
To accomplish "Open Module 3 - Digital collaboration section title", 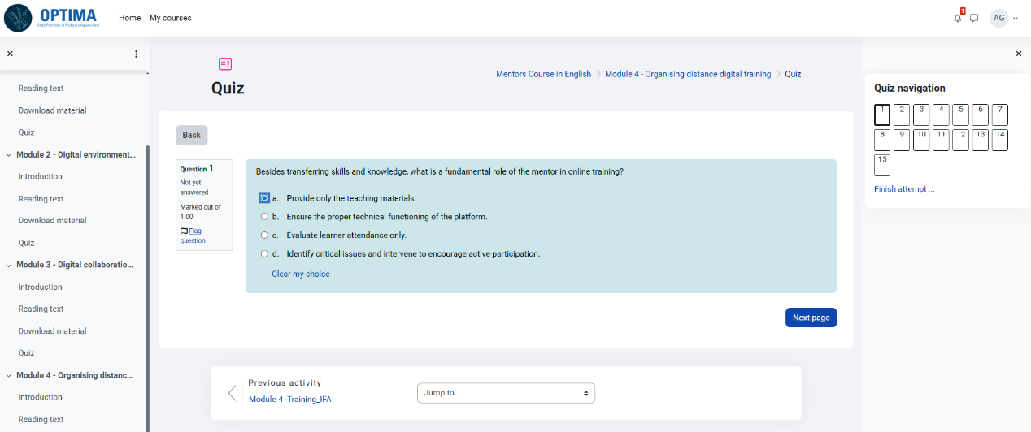I will [75, 265].
